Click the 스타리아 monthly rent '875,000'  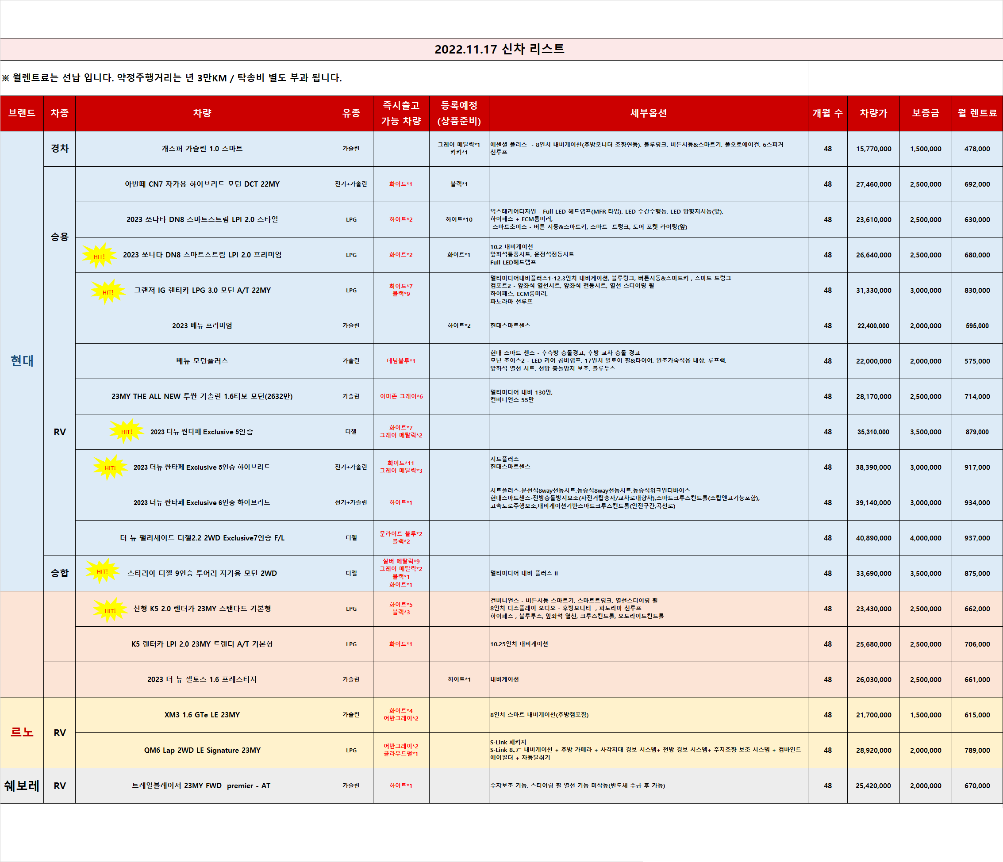977,573
